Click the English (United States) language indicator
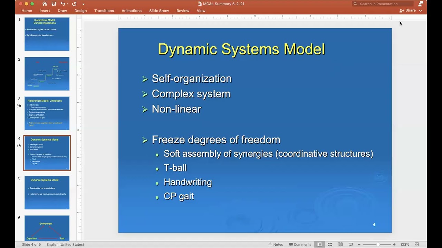Image resolution: width=442 pixels, height=248 pixels. [65, 245]
